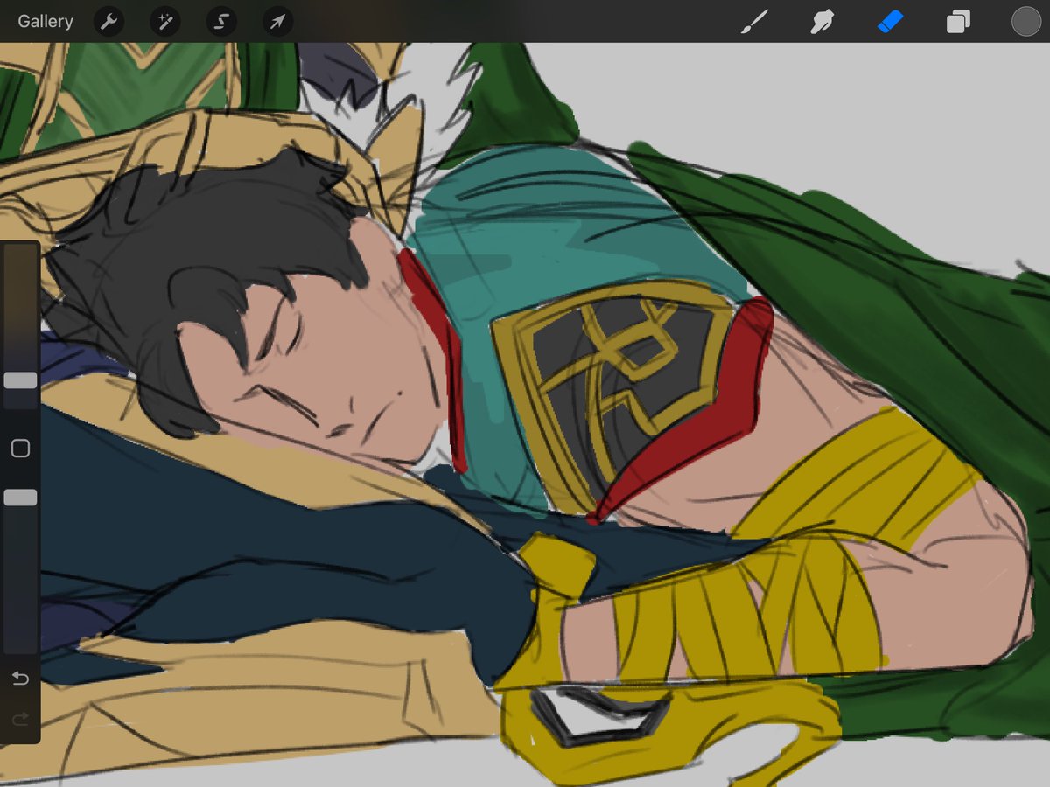Adjust the brush size slider on the left
1050x787 pixels.
(x=19, y=380)
